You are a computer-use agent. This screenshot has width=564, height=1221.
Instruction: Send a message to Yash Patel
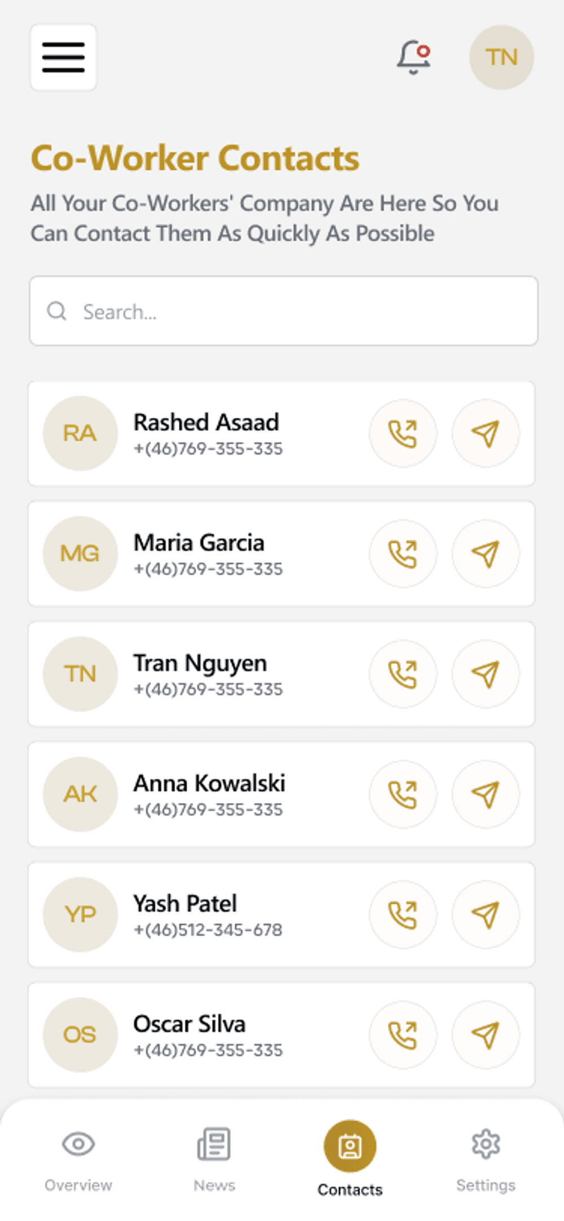[x=486, y=914]
